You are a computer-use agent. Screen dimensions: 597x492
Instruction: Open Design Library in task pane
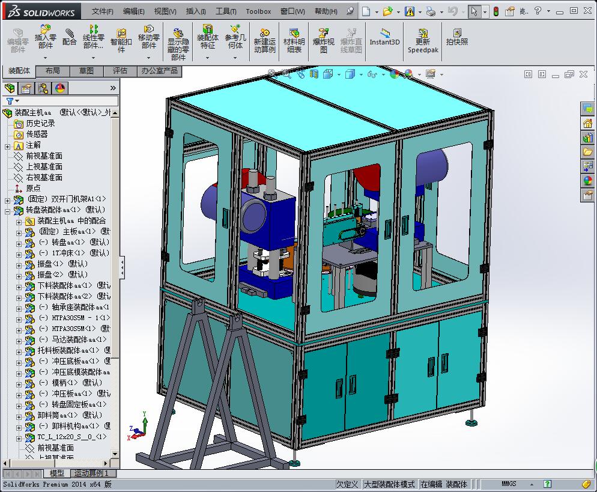(x=588, y=137)
